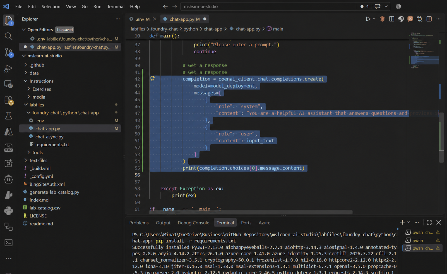
Task: Switch to the Problems panel tab
Action: click(139, 223)
